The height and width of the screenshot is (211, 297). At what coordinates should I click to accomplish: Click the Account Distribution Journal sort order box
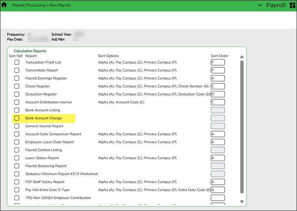pos(218,102)
